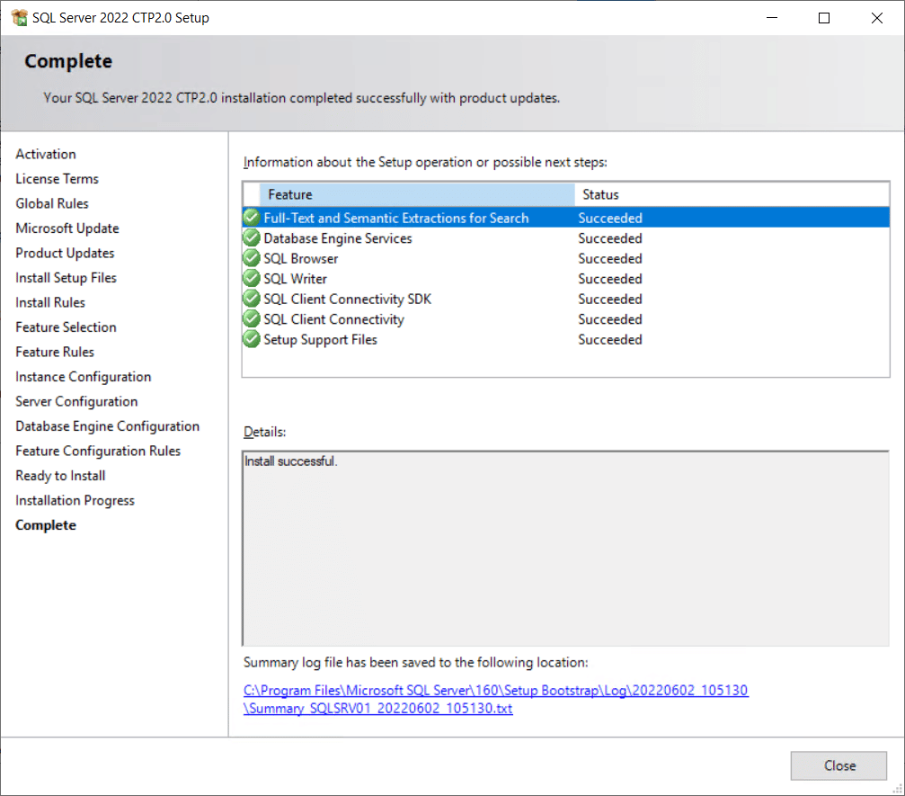Select the Complete step in the sidebar
This screenshot has width=905, height=796.
tap(46, 525)
